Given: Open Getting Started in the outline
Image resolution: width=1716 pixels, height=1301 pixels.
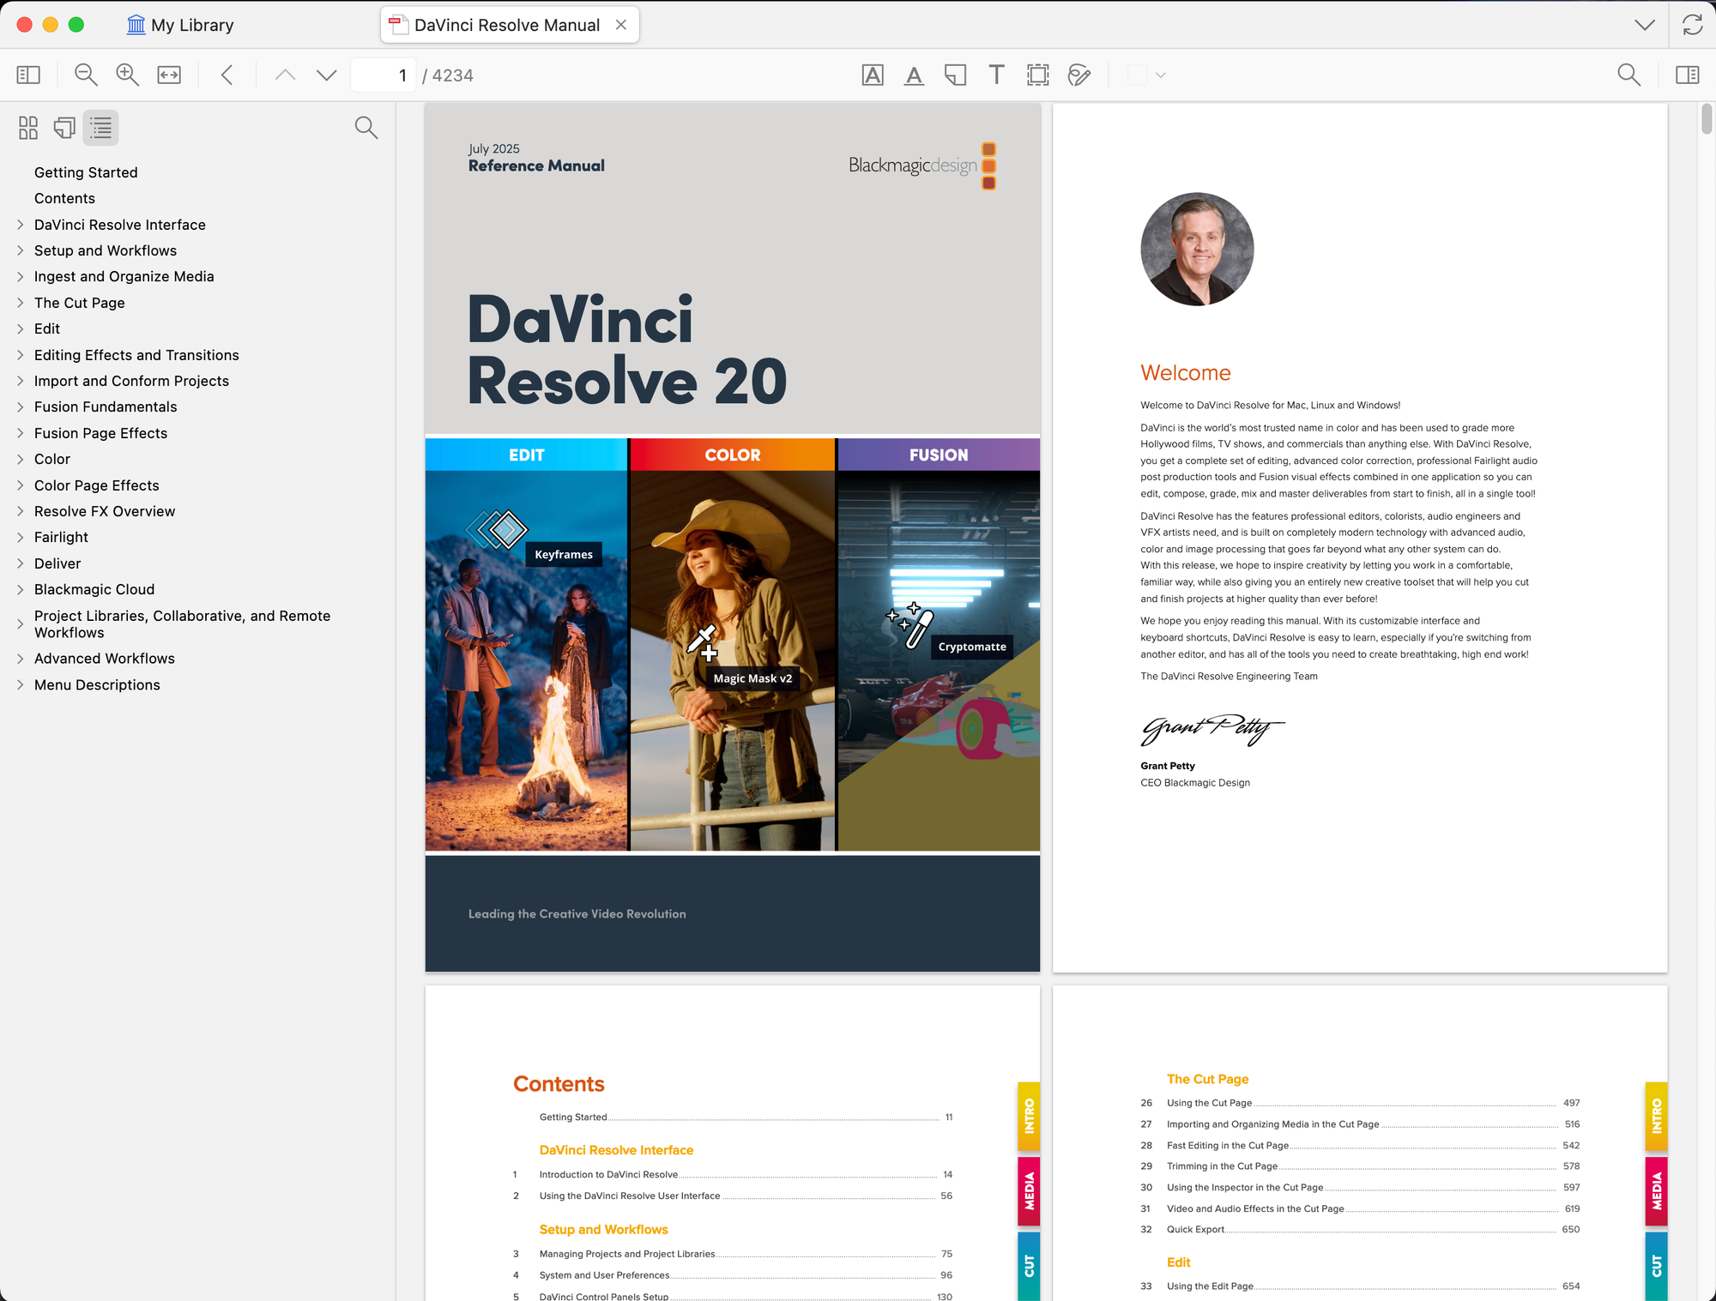Looking at the screenshot, I should [86, 172].
